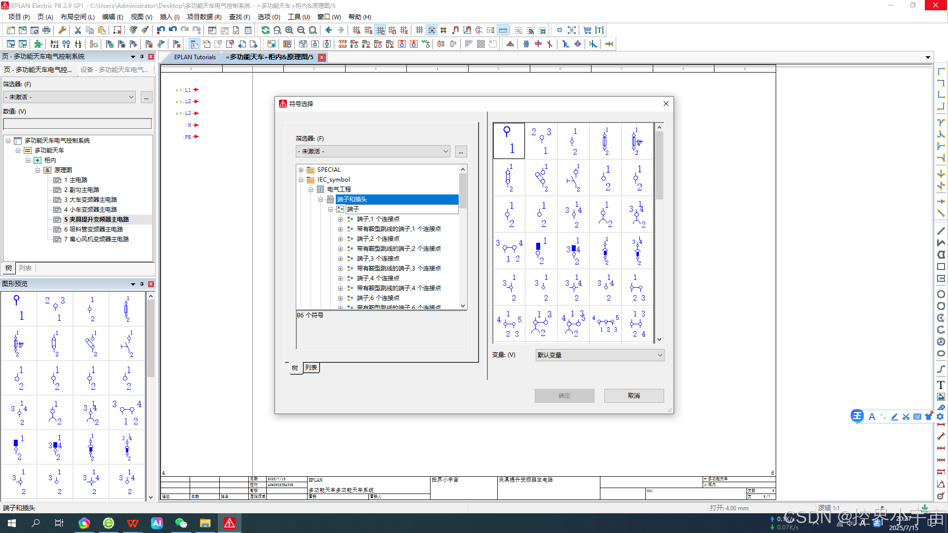Image resolution: width=948 pixels, height=533 pixels.
Task: Open settings with the wrench icon
Action: click(62, 30)
